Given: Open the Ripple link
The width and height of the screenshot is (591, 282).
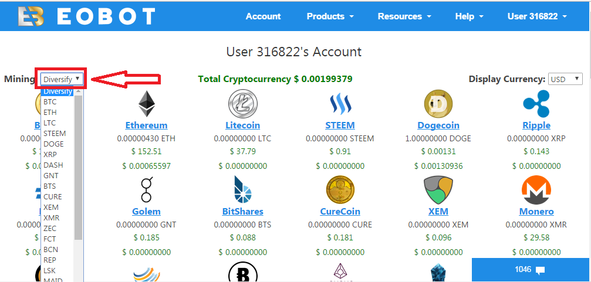Looking at the screenshot, I should pyautogui.click(x=536, y=125).
